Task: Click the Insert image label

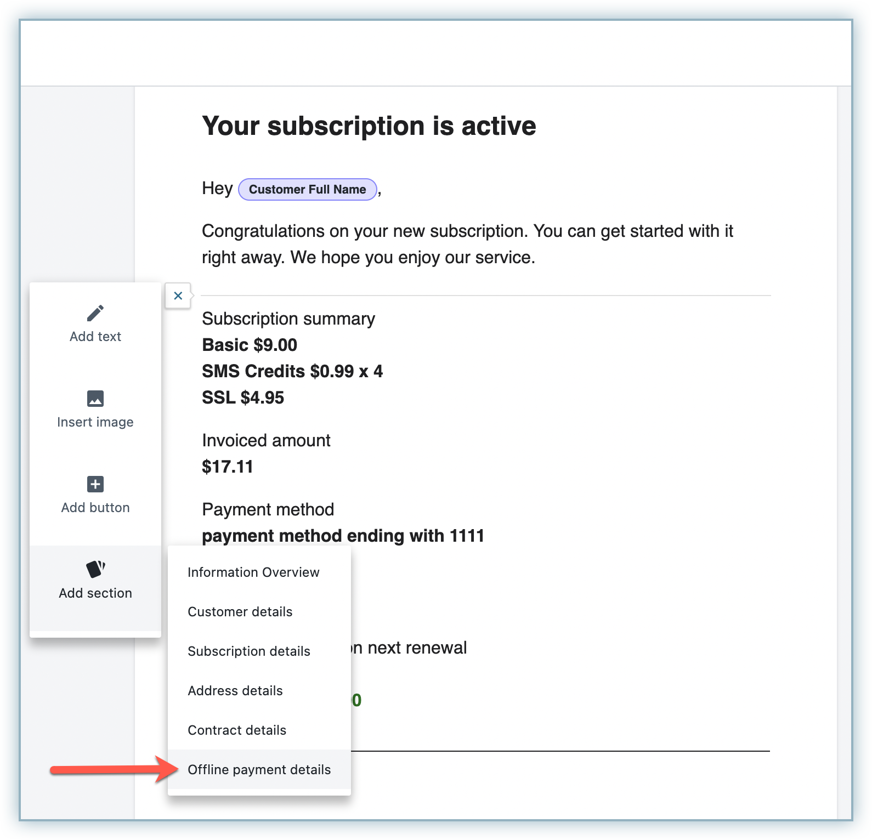Action: (95, 422)
